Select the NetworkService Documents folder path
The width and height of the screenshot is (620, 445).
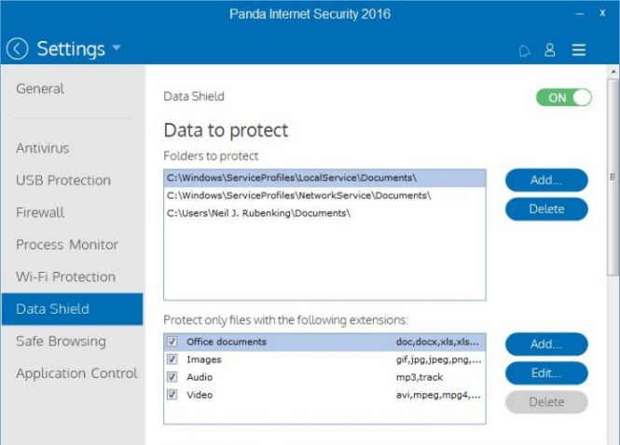click(324, 196)
